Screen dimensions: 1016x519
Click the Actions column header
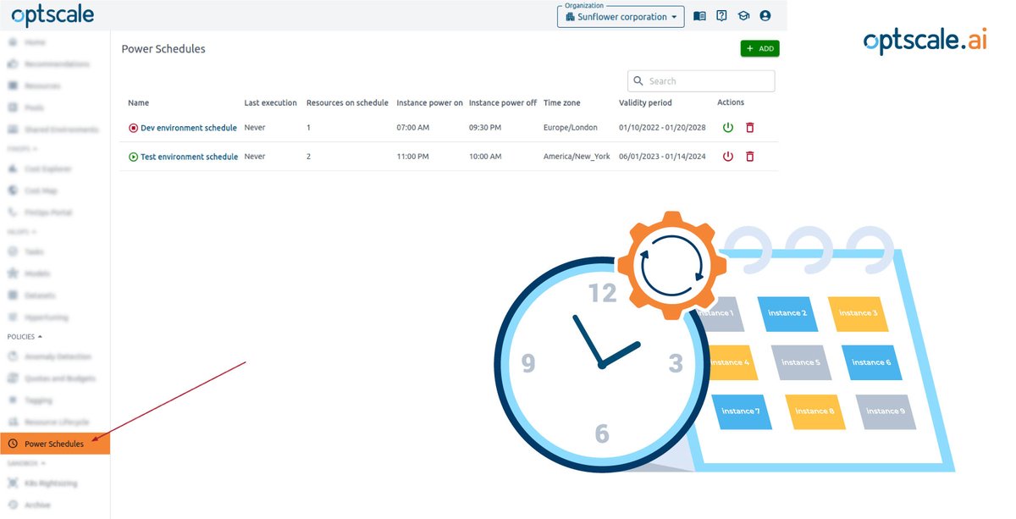tap(731, 102)
